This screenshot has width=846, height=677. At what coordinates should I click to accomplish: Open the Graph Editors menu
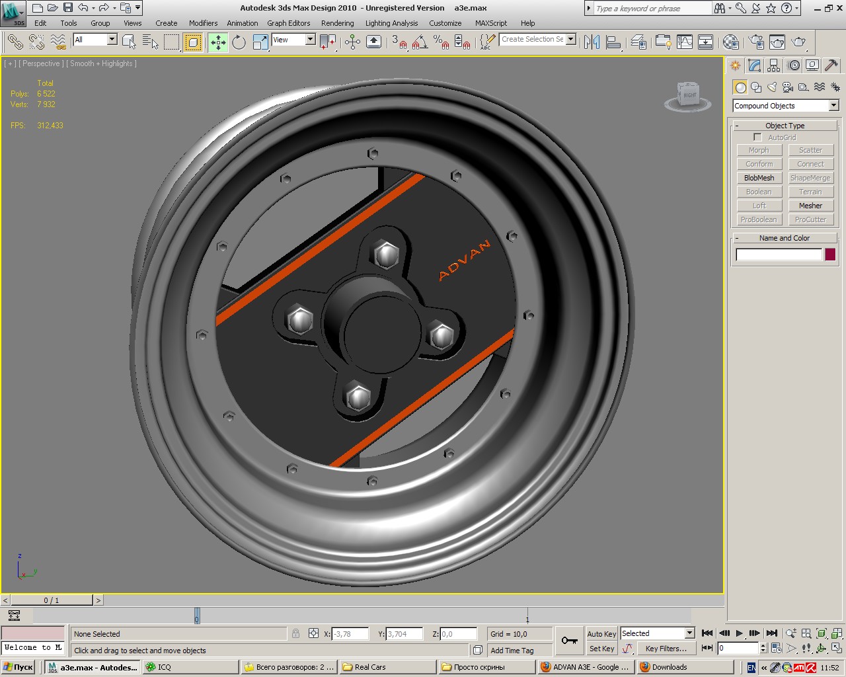(289, 23)
